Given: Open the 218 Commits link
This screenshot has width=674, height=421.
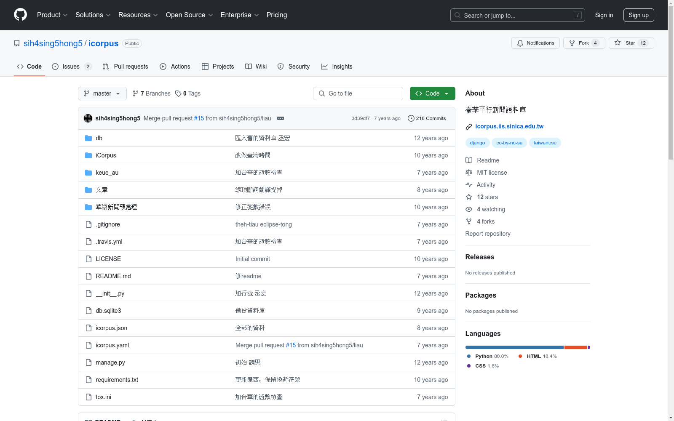Looking at the screenshot, I should pyautogui.click(x=427, y=118).
